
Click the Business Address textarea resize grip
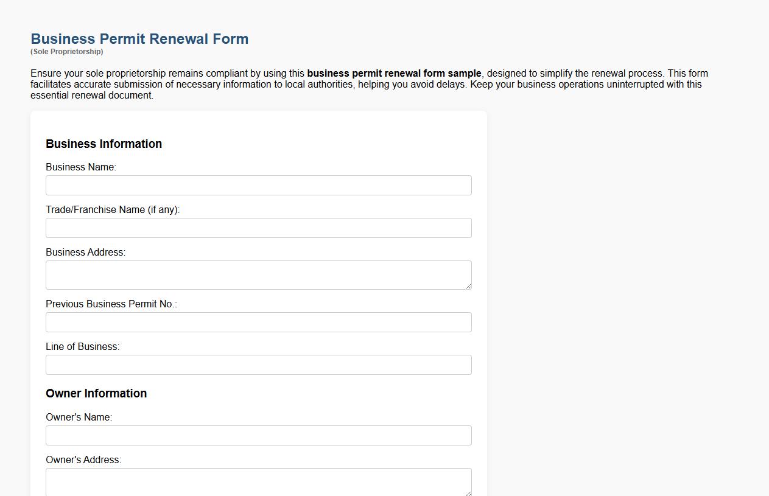coord(469,287)
